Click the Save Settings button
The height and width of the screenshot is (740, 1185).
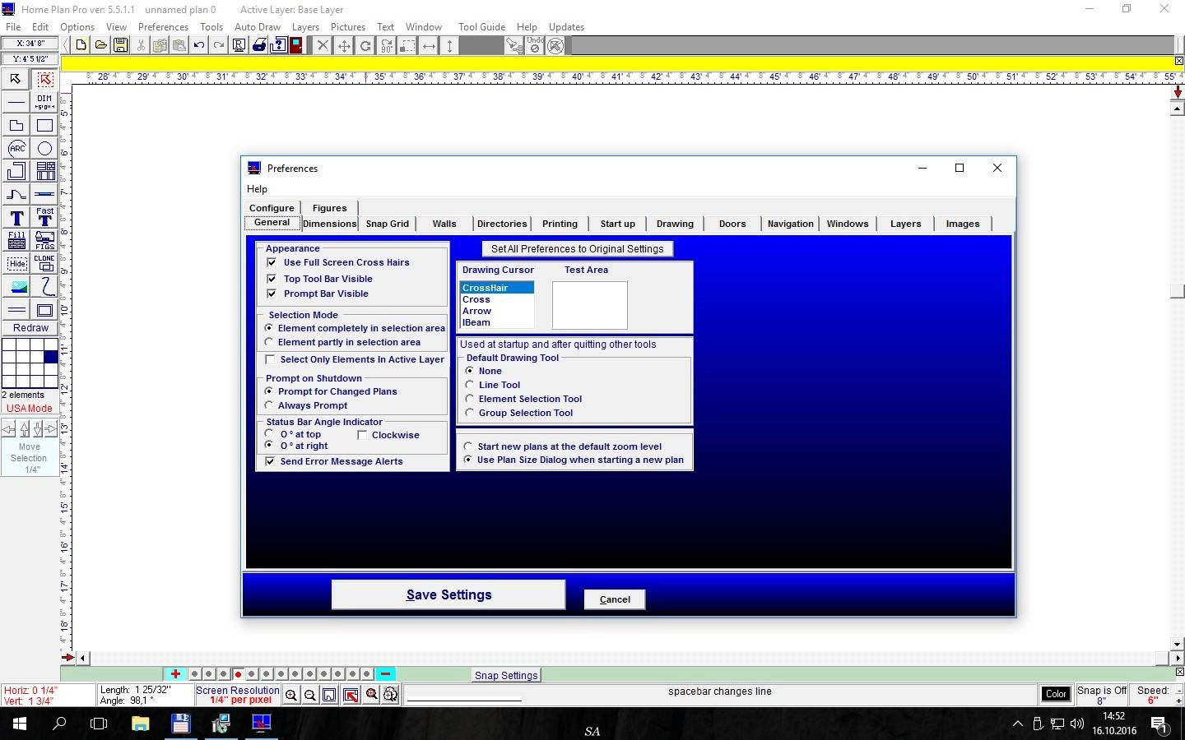[x=448, y=594]
